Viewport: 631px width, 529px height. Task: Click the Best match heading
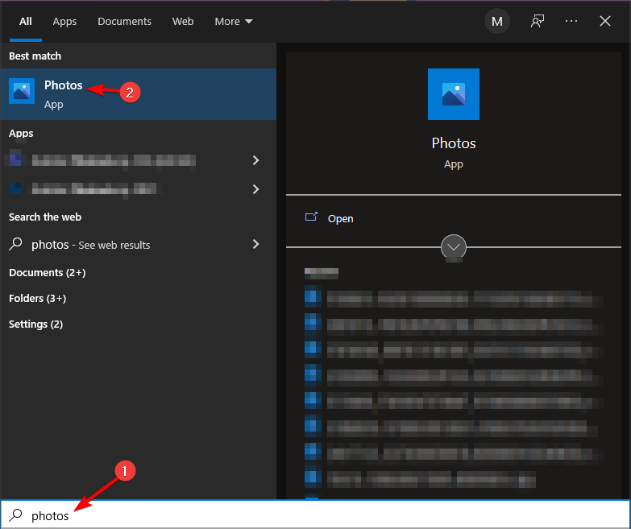tap(35, 56)
